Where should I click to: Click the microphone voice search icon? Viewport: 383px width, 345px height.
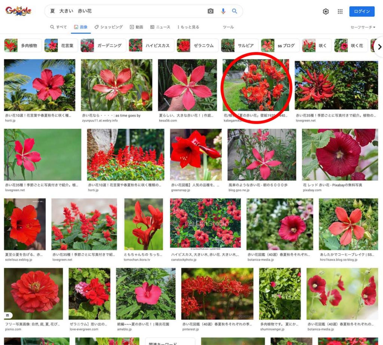[x=223, y=11]
